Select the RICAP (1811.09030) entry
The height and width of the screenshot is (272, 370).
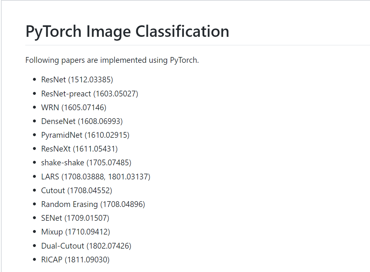coord(75,260)
